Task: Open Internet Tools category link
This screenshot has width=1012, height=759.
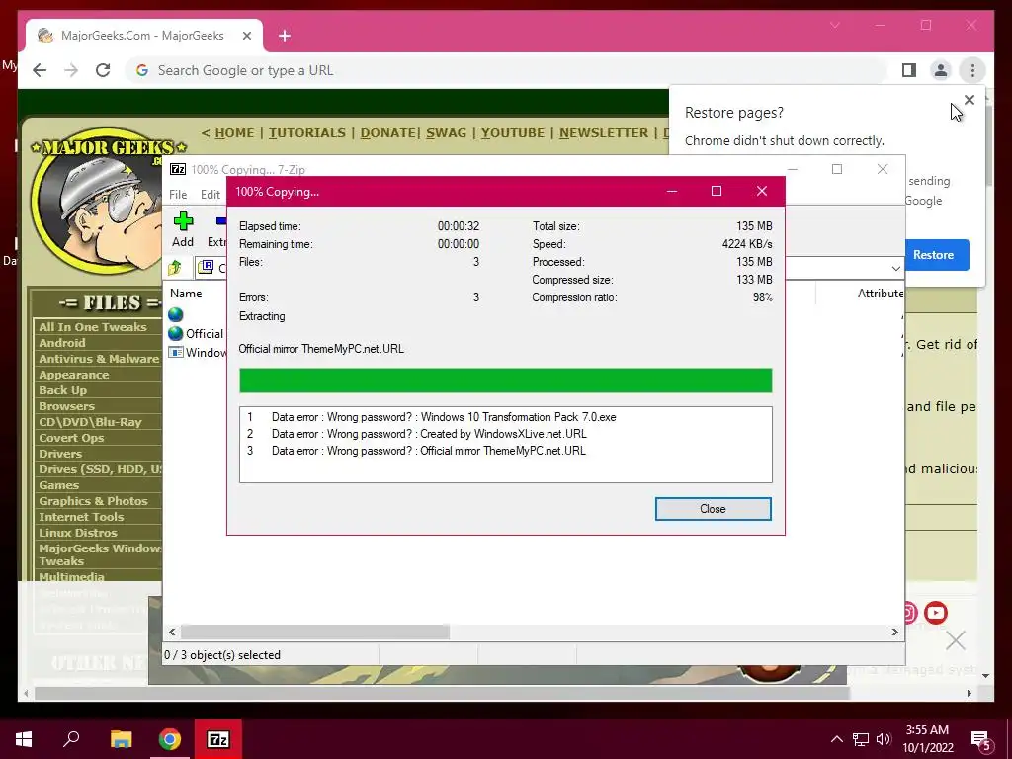Action: (81, 517)
